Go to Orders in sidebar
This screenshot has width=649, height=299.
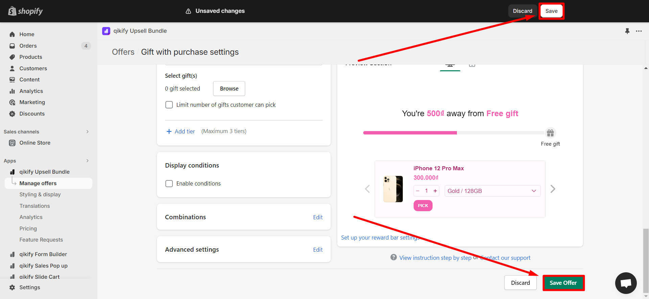click(28, 46)
